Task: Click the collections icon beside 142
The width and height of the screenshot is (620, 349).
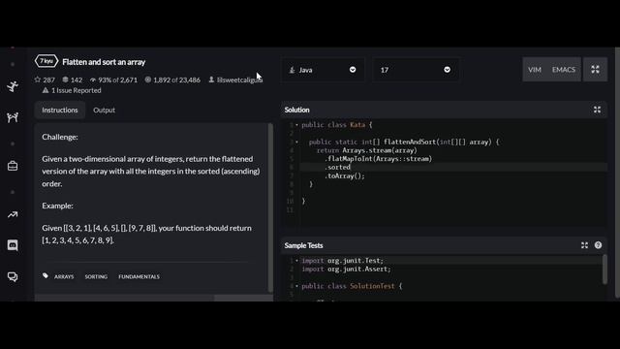Action: 66,79
